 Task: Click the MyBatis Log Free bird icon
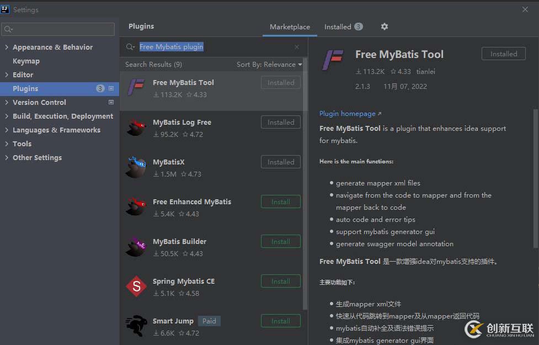pyautogui.click(x=136, y=128)
